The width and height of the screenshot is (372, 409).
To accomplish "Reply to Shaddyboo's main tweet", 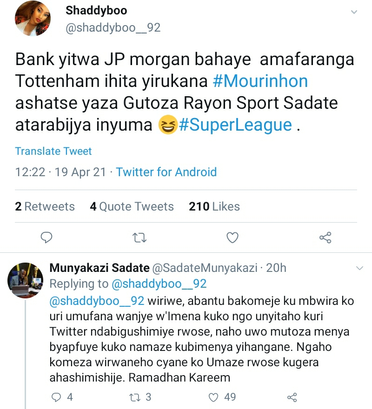I will pos(46,238).
